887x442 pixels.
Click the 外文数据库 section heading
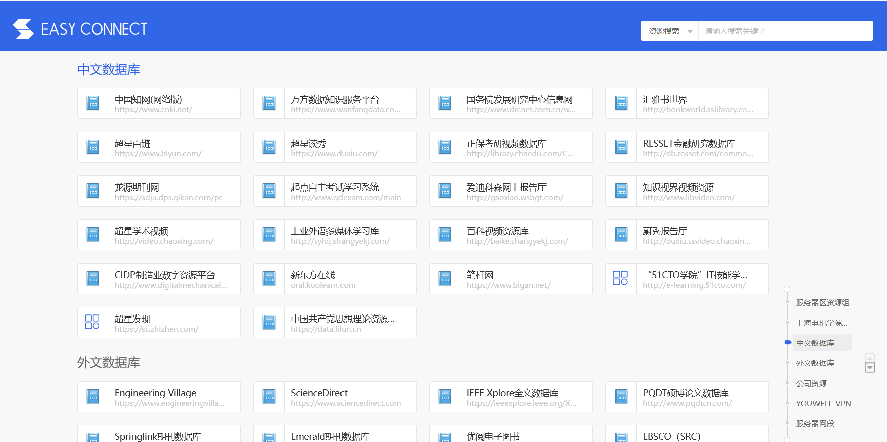click(108, 362)
